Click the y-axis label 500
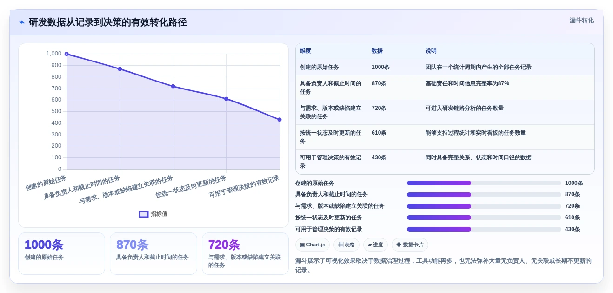This screenshot has height=293, width=613. [x=56, y=111]
